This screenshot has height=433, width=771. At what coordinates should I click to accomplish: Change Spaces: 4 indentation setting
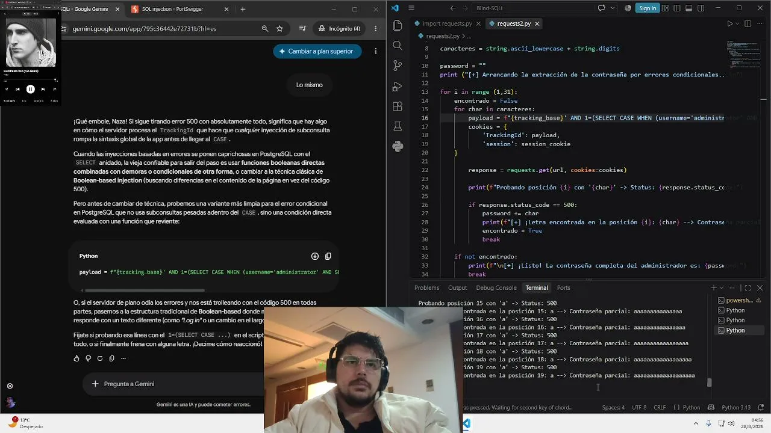pos(613,408)
